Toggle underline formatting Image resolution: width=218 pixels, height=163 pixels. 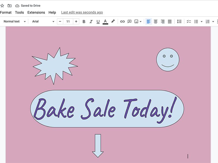click(98, 21)
